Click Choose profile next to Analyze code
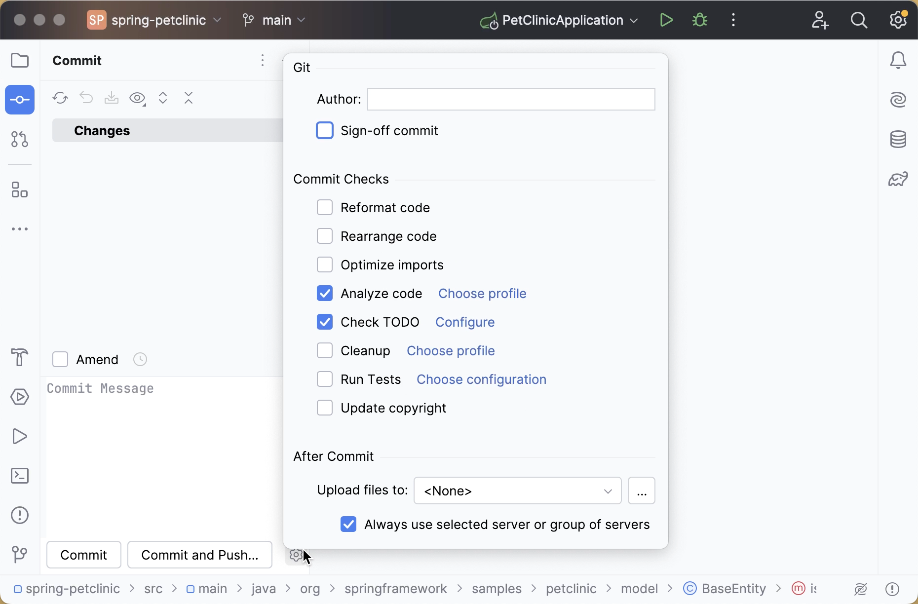The width and height of the screenshot is (918, 604). click(482, 293)
